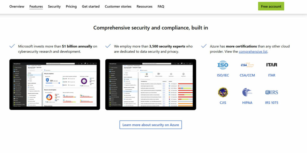Viewport: 307px width, 153px height.
Task: Follow the comprehensive list link
Action: pyautogui.click(x=253, y=52)
